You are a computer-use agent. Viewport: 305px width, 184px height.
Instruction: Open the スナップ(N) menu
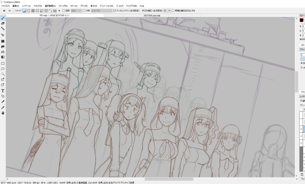click(63, 6)
